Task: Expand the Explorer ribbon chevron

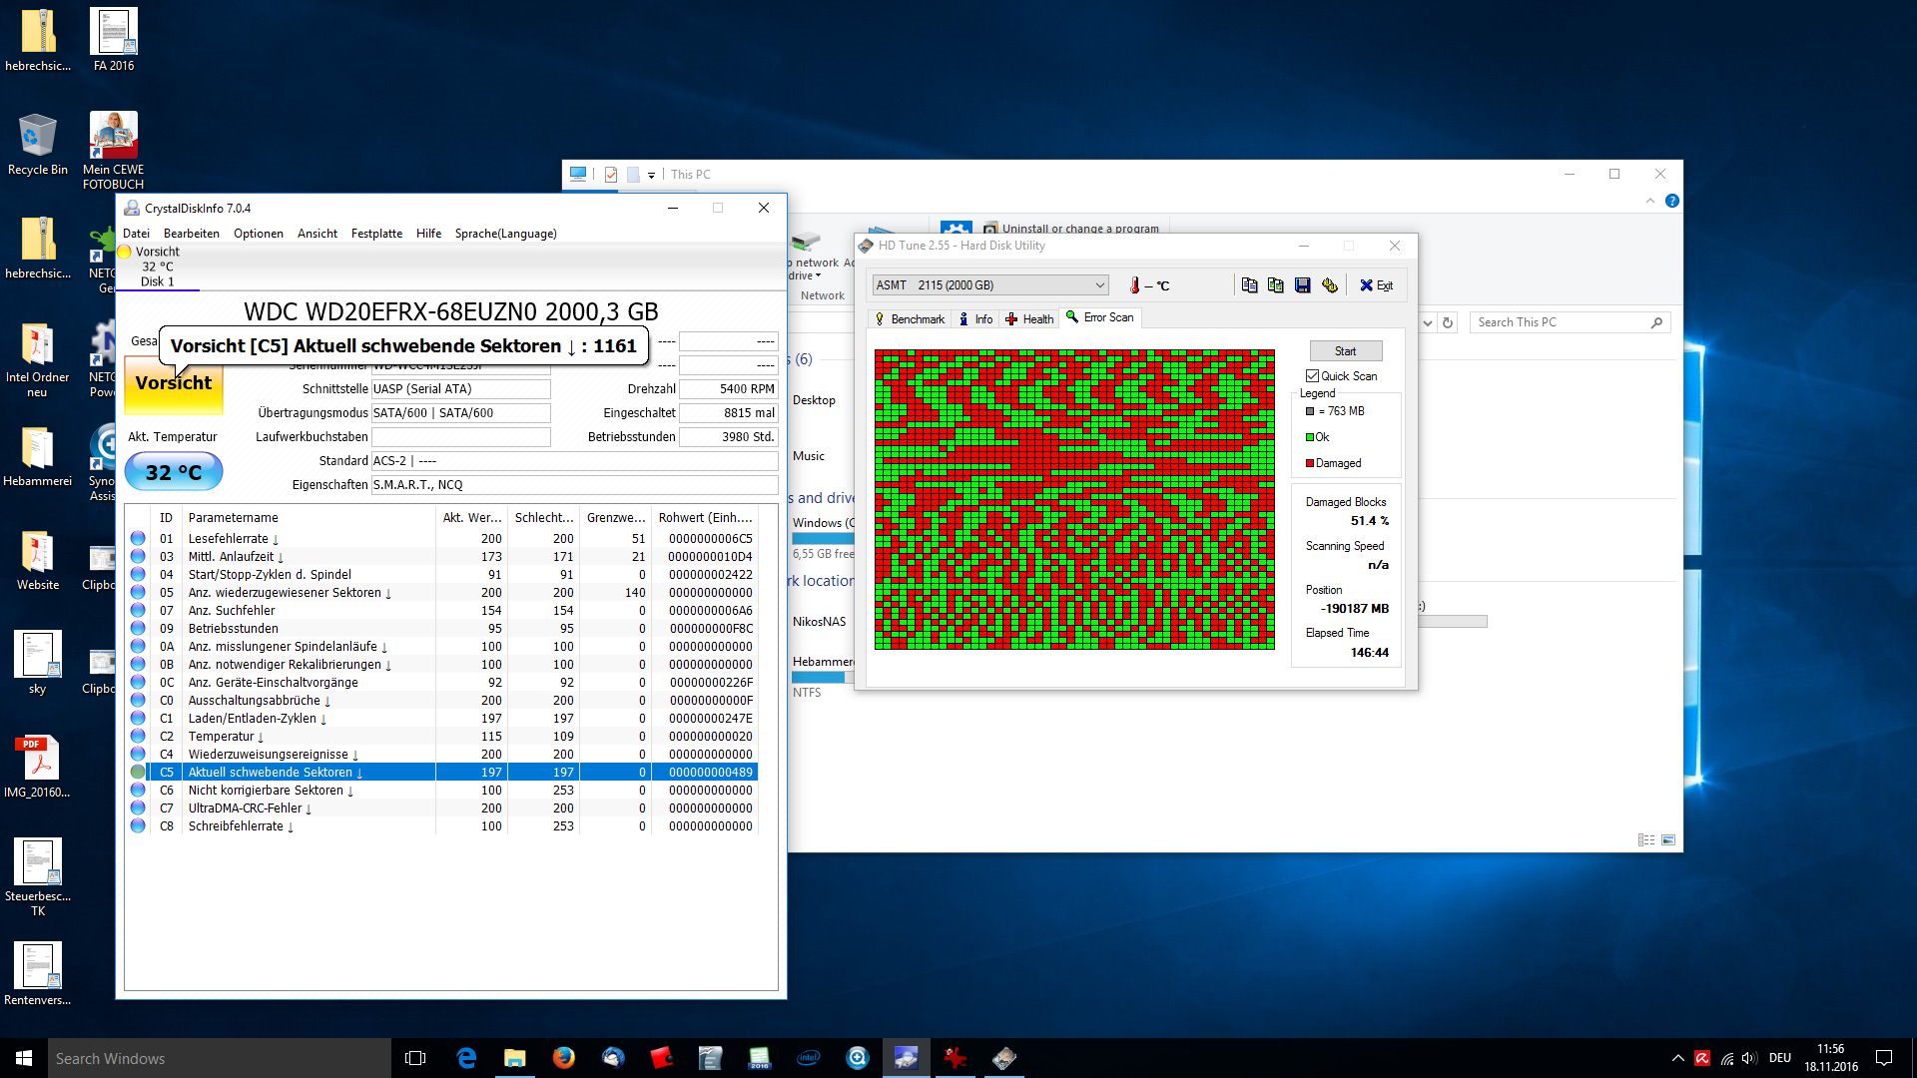Action: click(1649, 202)
